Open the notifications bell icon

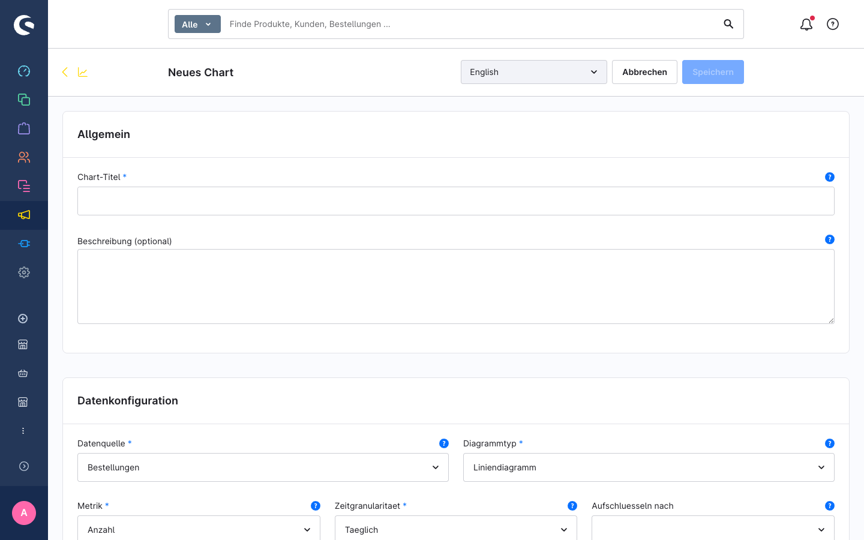tap(806, 24)
